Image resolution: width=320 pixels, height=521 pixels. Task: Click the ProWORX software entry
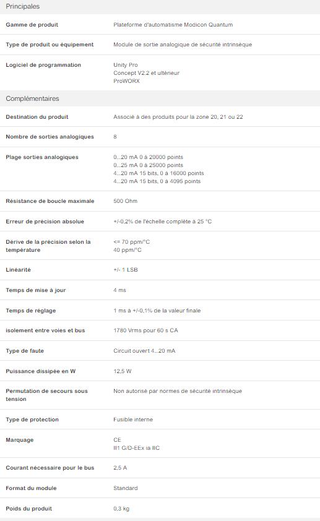pyautogui.click(x=126, y=80)
